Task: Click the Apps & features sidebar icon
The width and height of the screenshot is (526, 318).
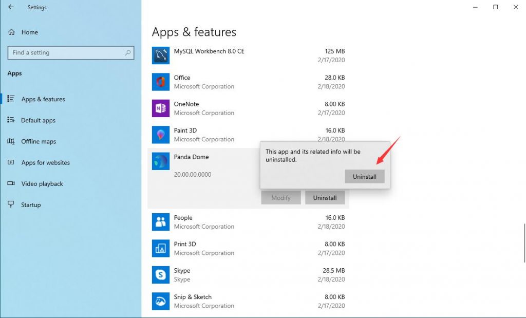Action: [11, 99]
